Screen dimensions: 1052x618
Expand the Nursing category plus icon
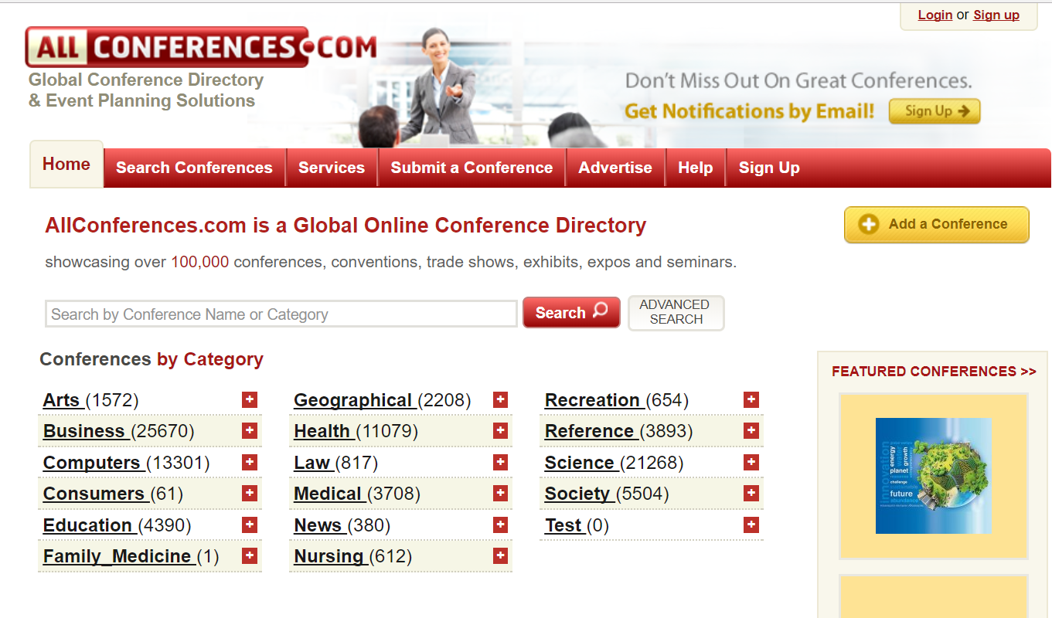[x=501, y=555]
